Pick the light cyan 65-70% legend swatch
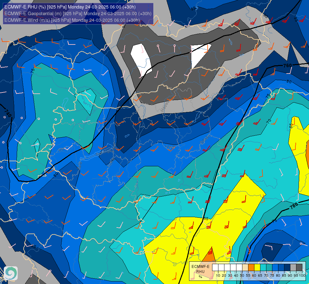309x284 pixels. click(263, 268)
